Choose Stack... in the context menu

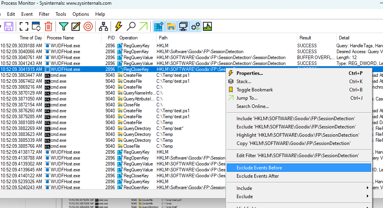(x=299, y=82)
